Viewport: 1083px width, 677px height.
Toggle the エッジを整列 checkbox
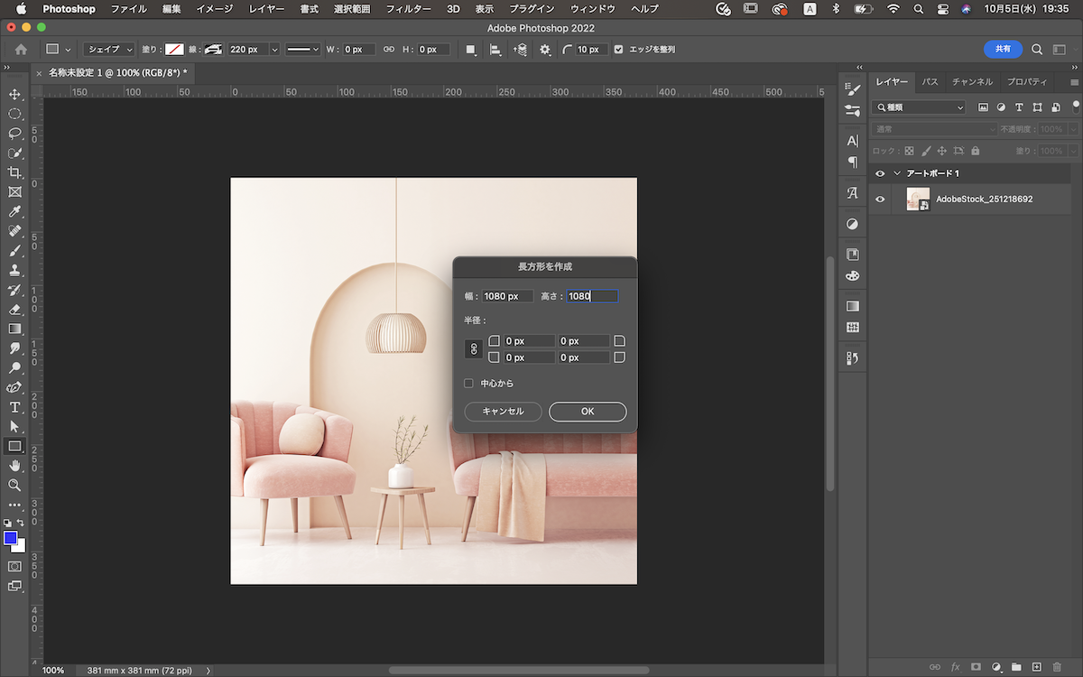pyautogui.click(x=618, y=50)
